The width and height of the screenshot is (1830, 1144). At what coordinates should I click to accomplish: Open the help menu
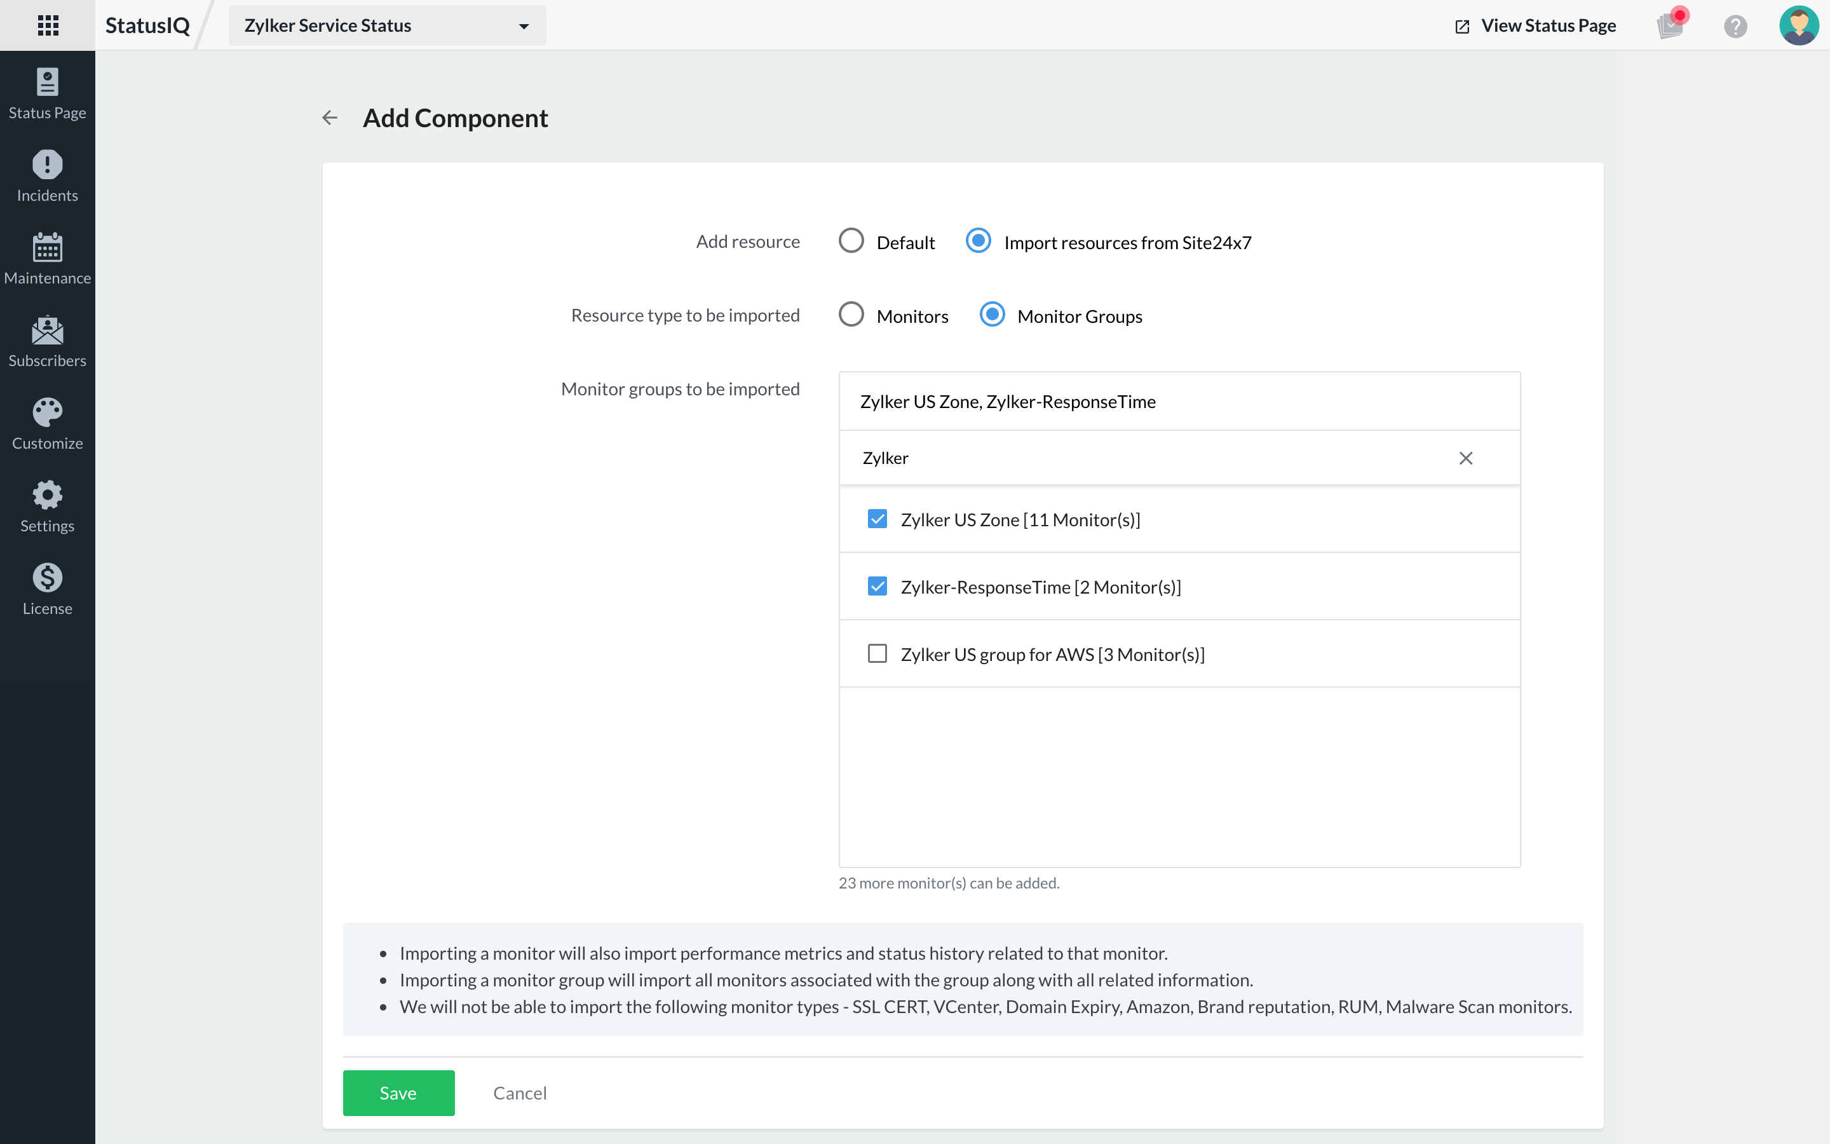click(x=1735, y=27)
